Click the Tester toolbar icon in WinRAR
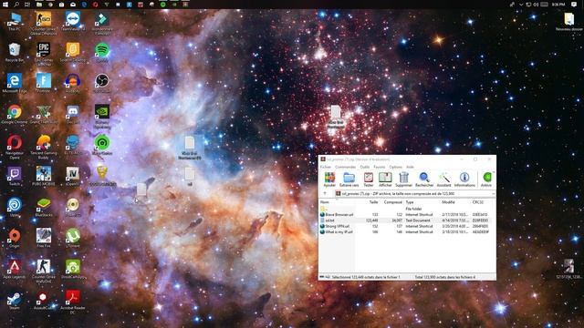This screenshot has width=584, height=328. tap(369, 179)
